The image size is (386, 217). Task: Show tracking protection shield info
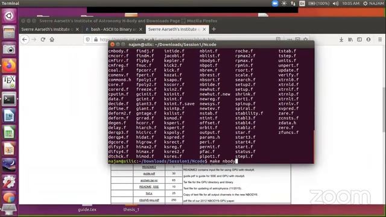87,39
